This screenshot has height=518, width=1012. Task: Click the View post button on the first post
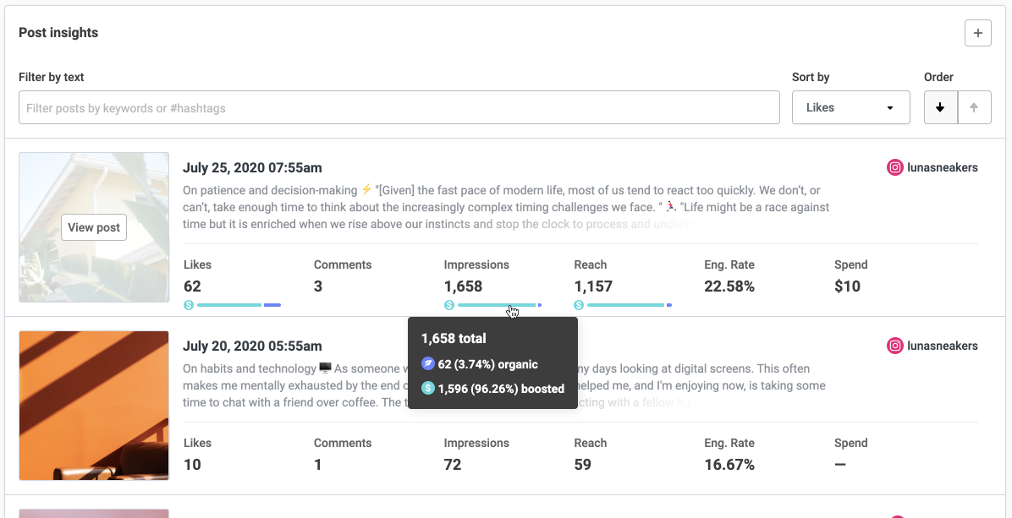click(x=93, y=227)
